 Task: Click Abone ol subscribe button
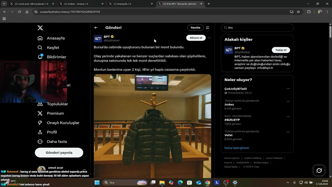click(x=196, y=38)
